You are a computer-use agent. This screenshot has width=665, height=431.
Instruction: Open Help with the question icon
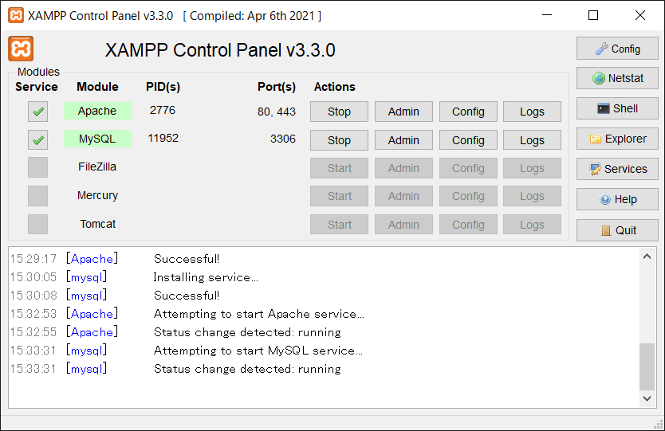(617, 200)
